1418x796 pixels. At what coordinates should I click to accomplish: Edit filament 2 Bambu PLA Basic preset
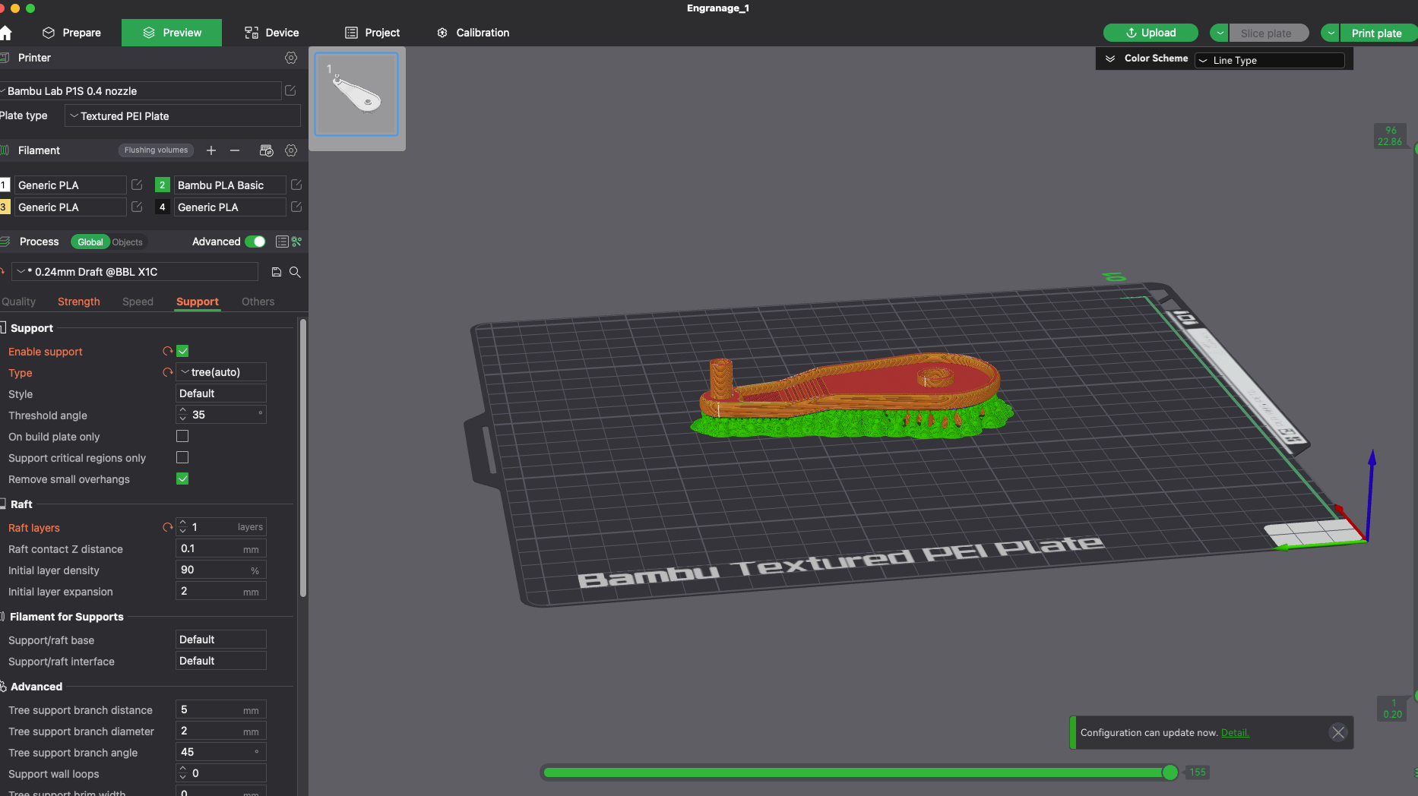(296, 185)
